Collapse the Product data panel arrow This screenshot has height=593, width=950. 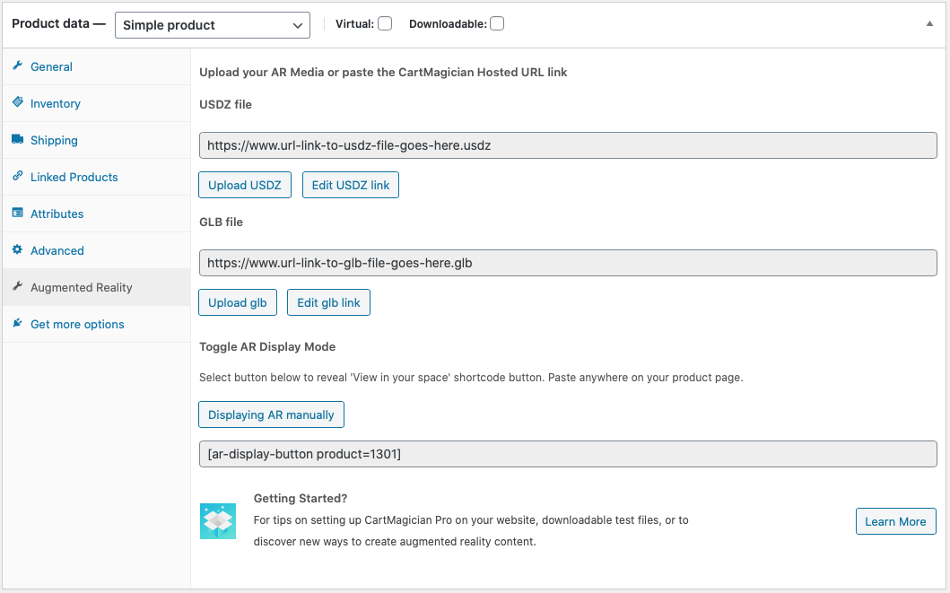pos(929,23)
